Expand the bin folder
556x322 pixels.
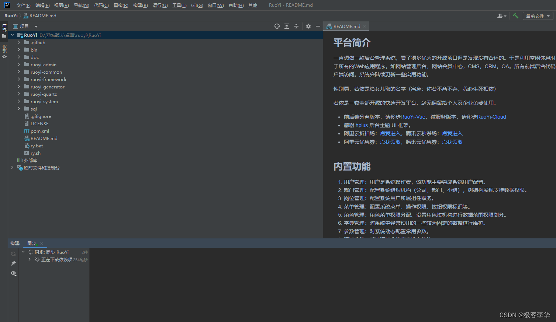click(19, 50)
